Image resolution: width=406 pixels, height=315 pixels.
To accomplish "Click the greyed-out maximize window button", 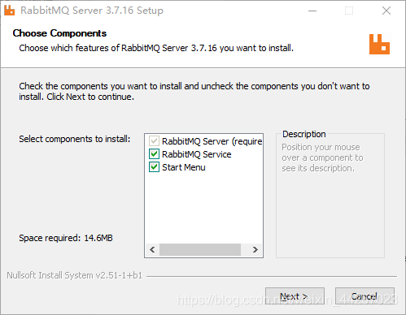I will coord(349,11).
